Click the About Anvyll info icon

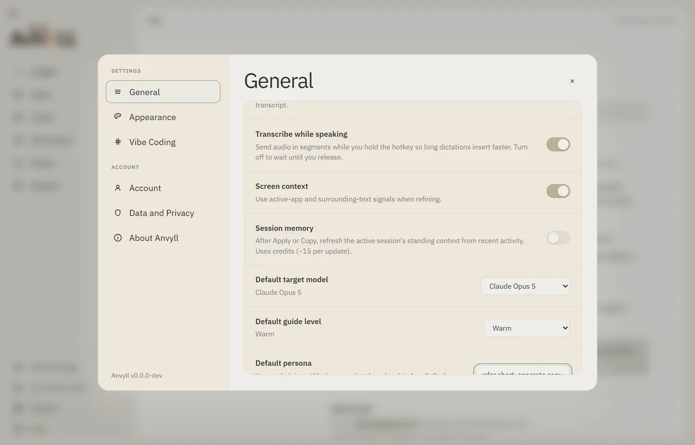[x=118, y=238]
